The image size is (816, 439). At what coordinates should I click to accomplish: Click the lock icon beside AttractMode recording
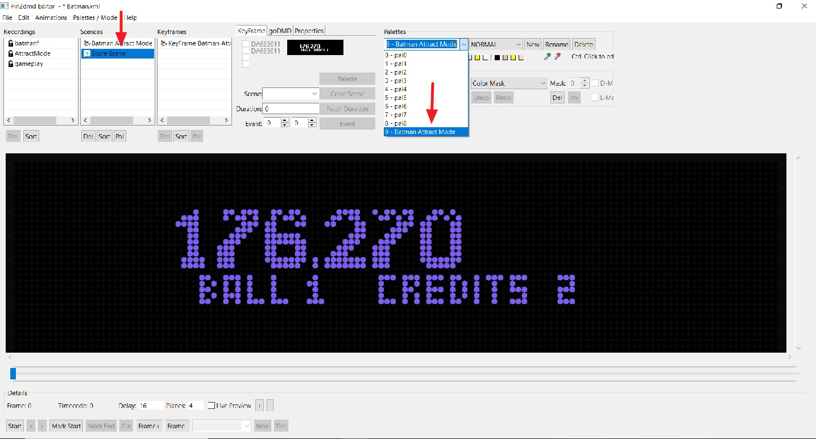click(10, 53)
